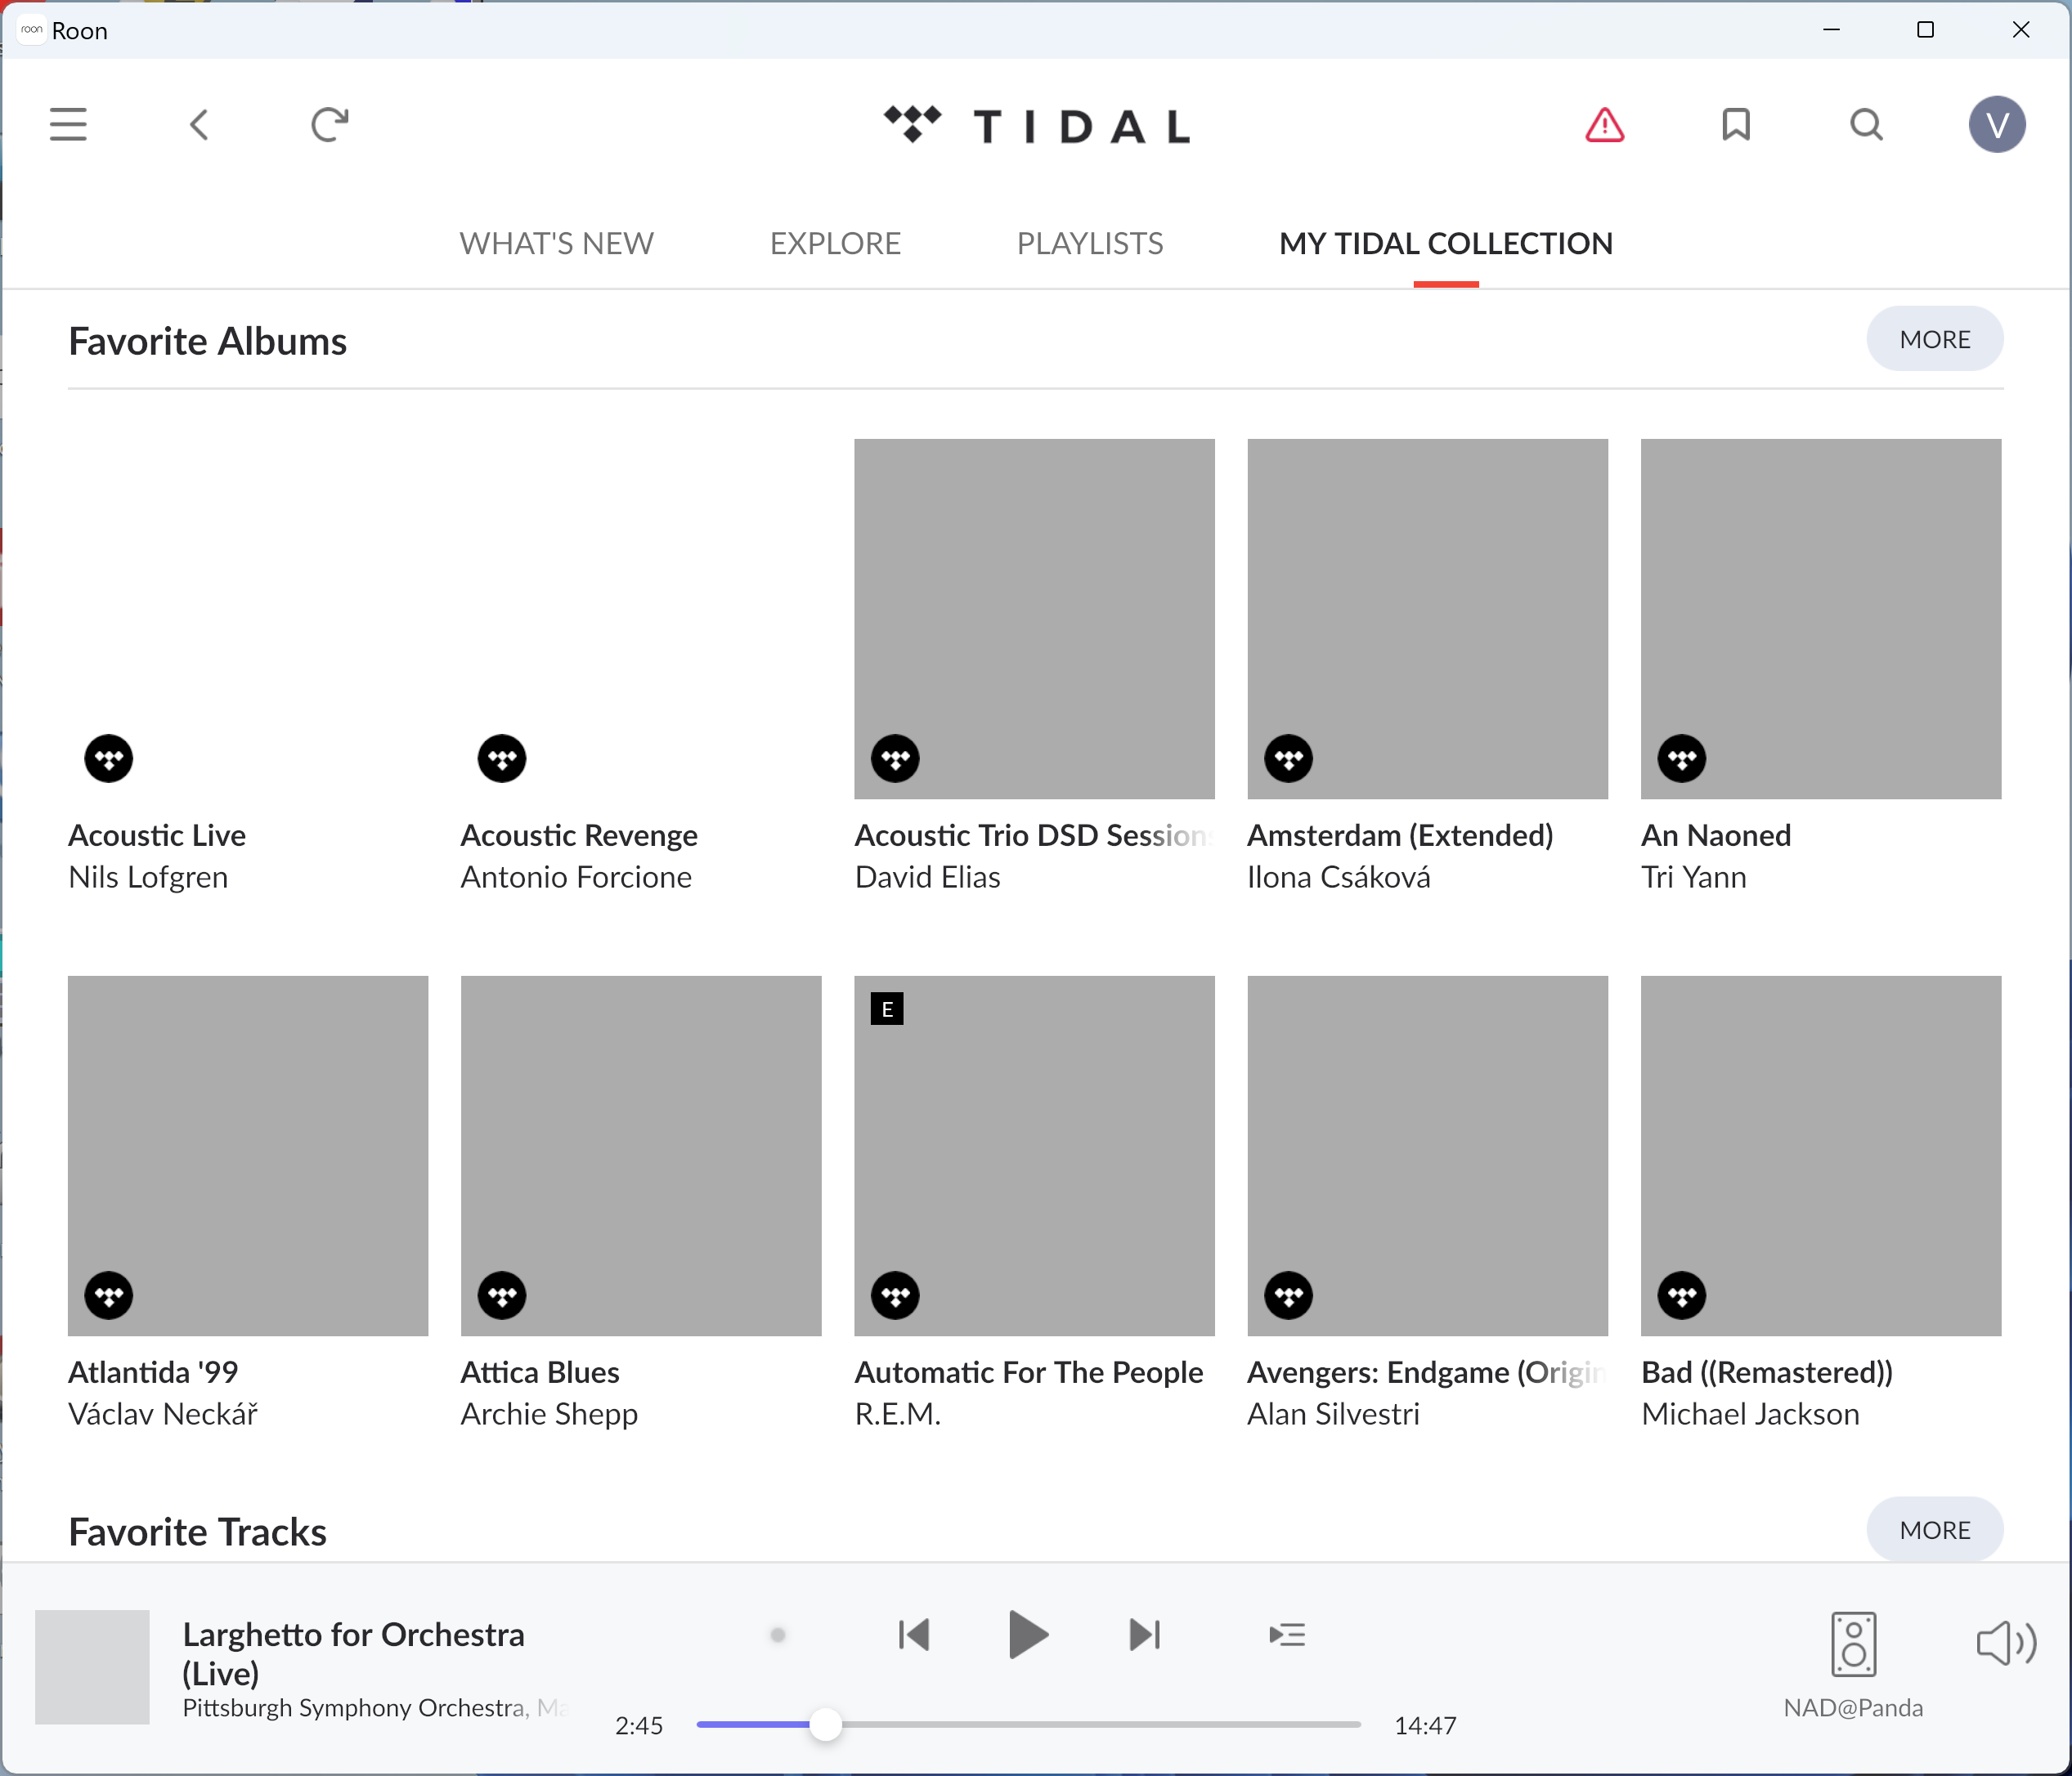Open the Amsterdam (Extended) album cover

(1427, 619)
